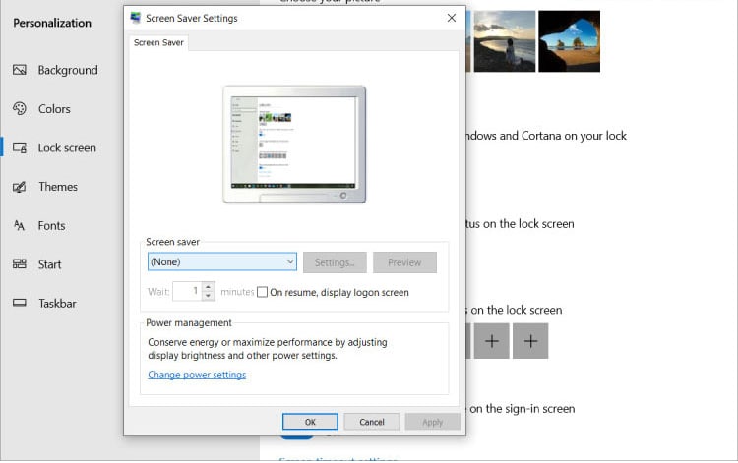This screenshot has width=738, height=463.
Task: Click the Wait minutes input field
Action: (x=187, y=292)
